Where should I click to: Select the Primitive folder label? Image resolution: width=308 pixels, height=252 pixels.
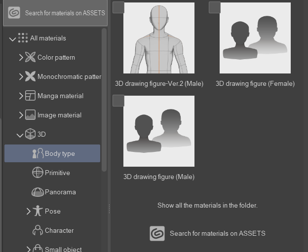click(x=57, y=173)
